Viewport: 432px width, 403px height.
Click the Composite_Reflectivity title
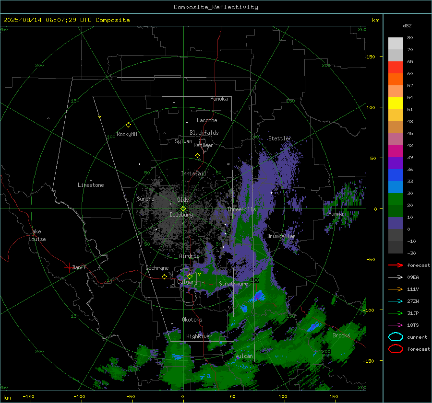click(x=216, y=7)
